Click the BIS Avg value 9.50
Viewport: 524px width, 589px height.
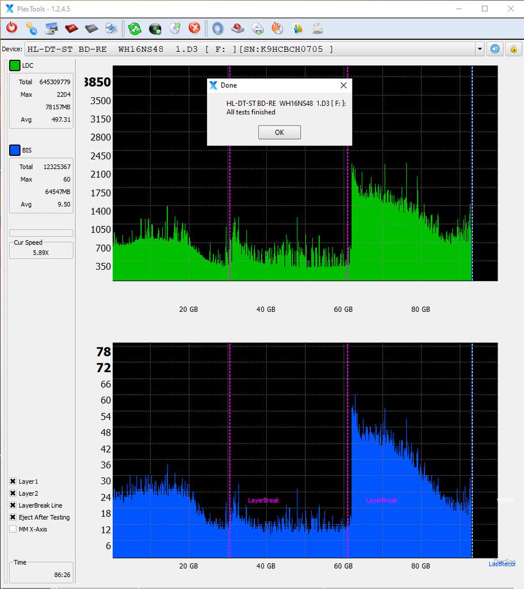tap(64, 204)
